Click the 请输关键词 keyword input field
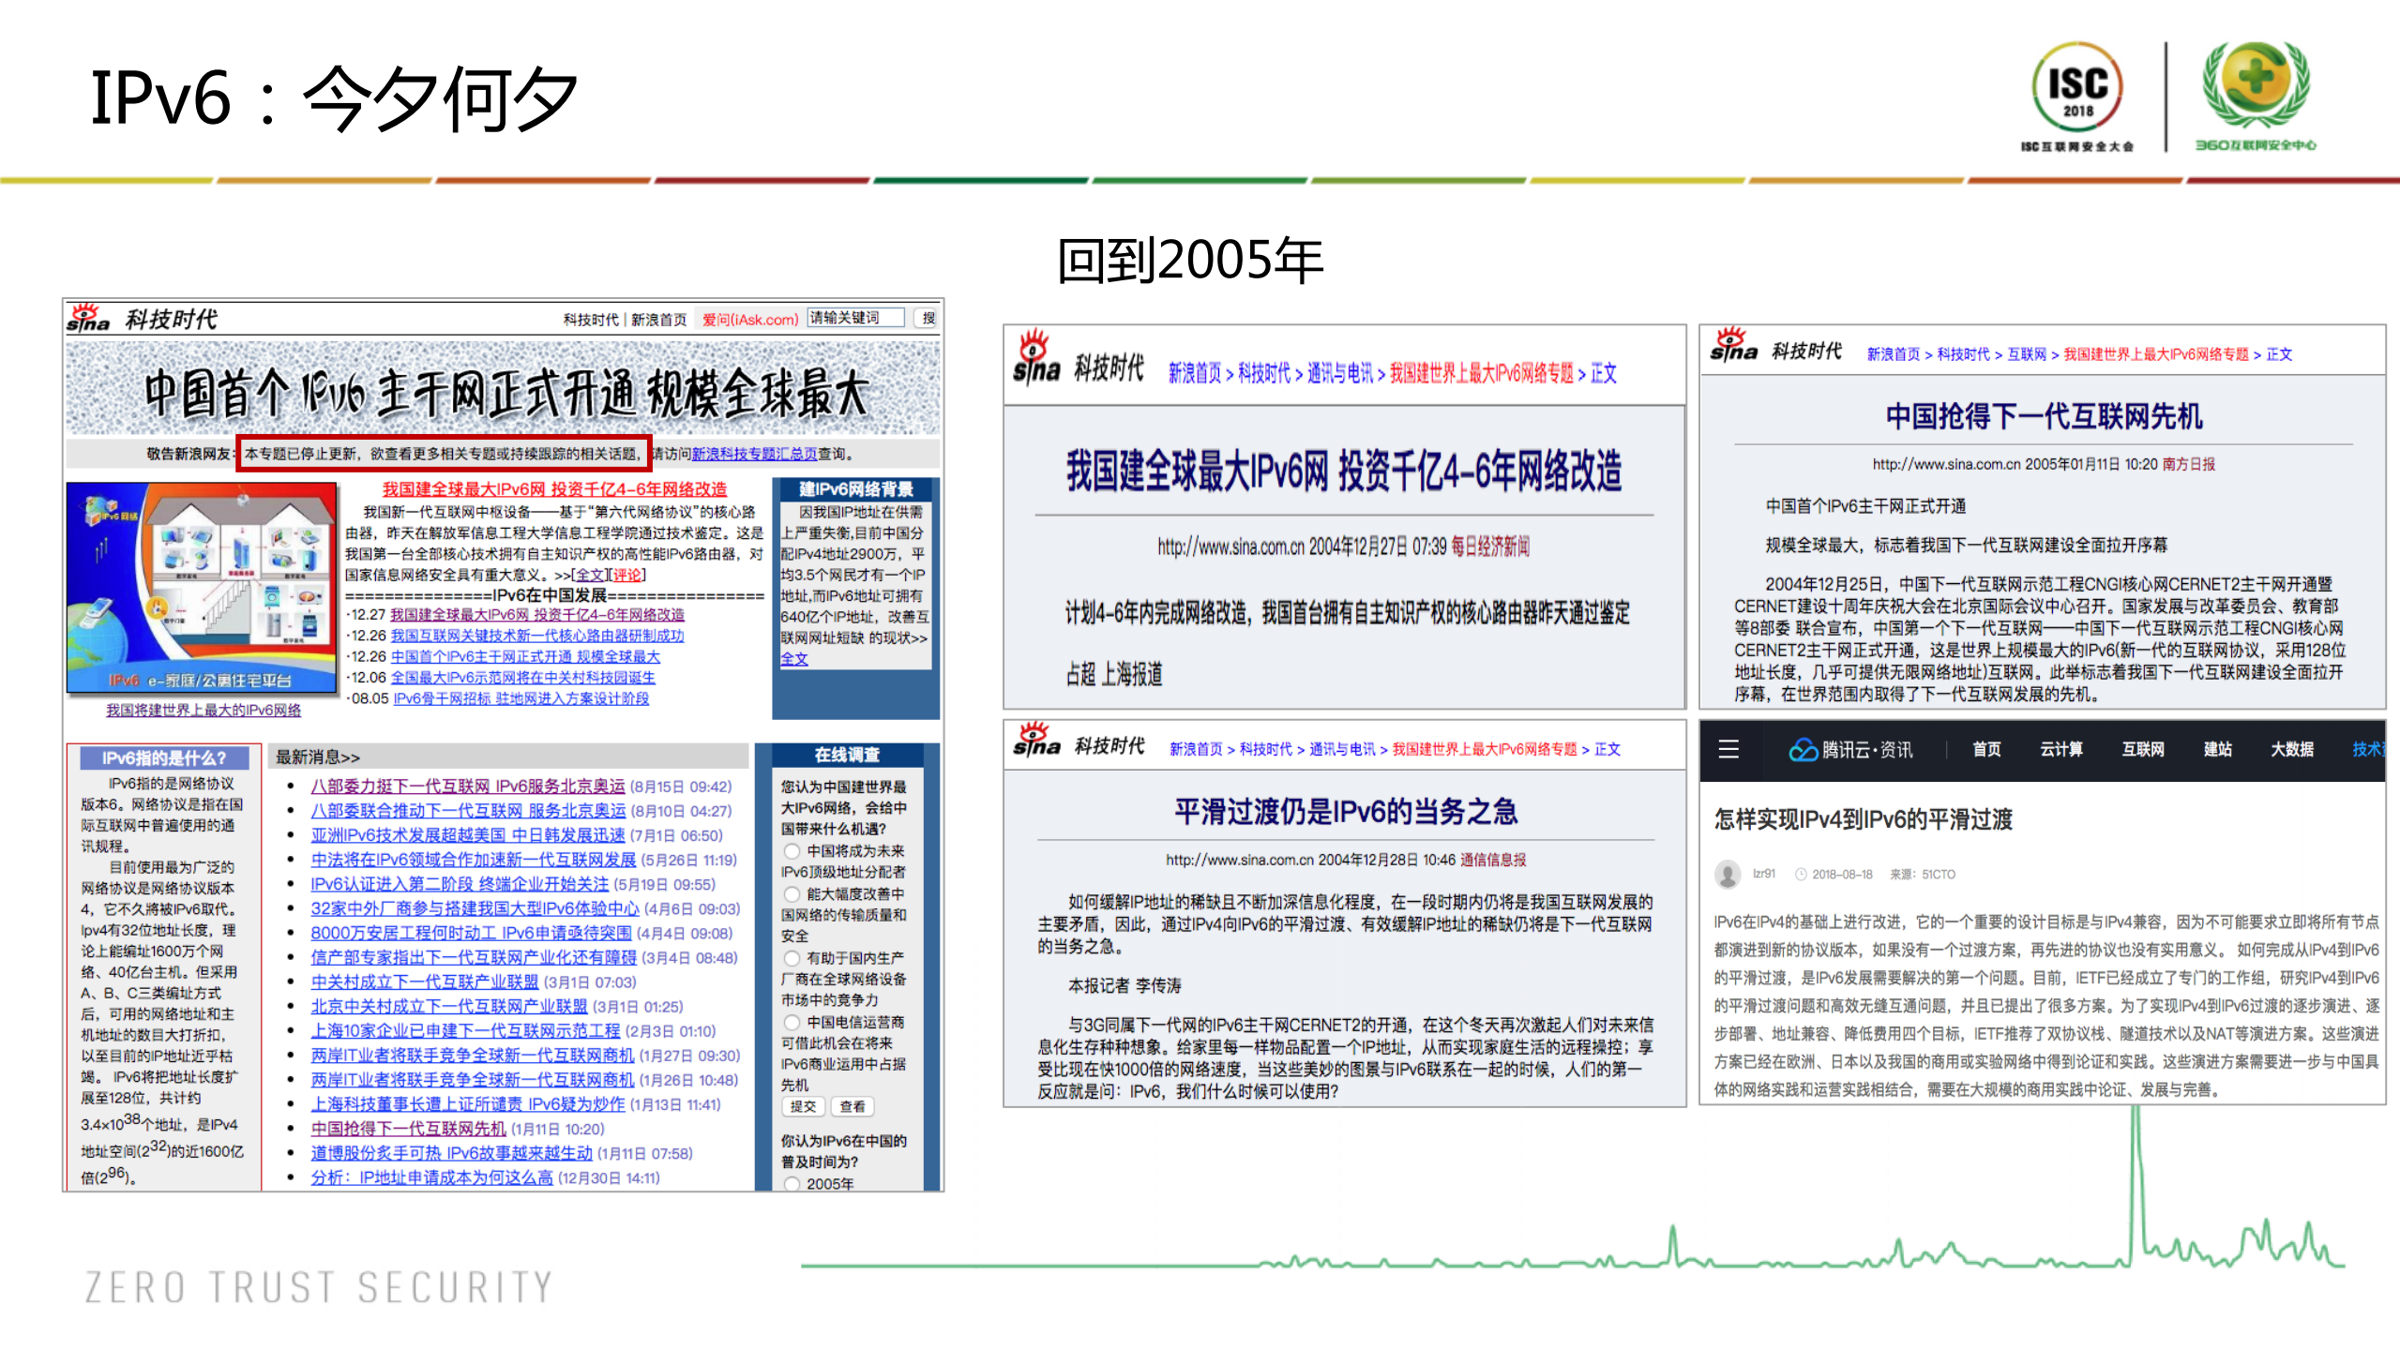This screenshot has height=1349, width=2400. (x=853, y=318)
